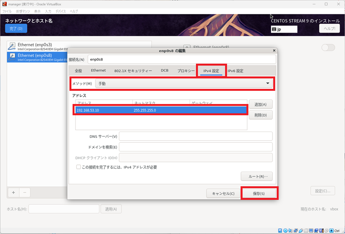Viewport: 345px width, 234px height.
Task: Click the enp0s3 Ethernet adapter icon
Action: pyautogui.click(x=12, y=47)
